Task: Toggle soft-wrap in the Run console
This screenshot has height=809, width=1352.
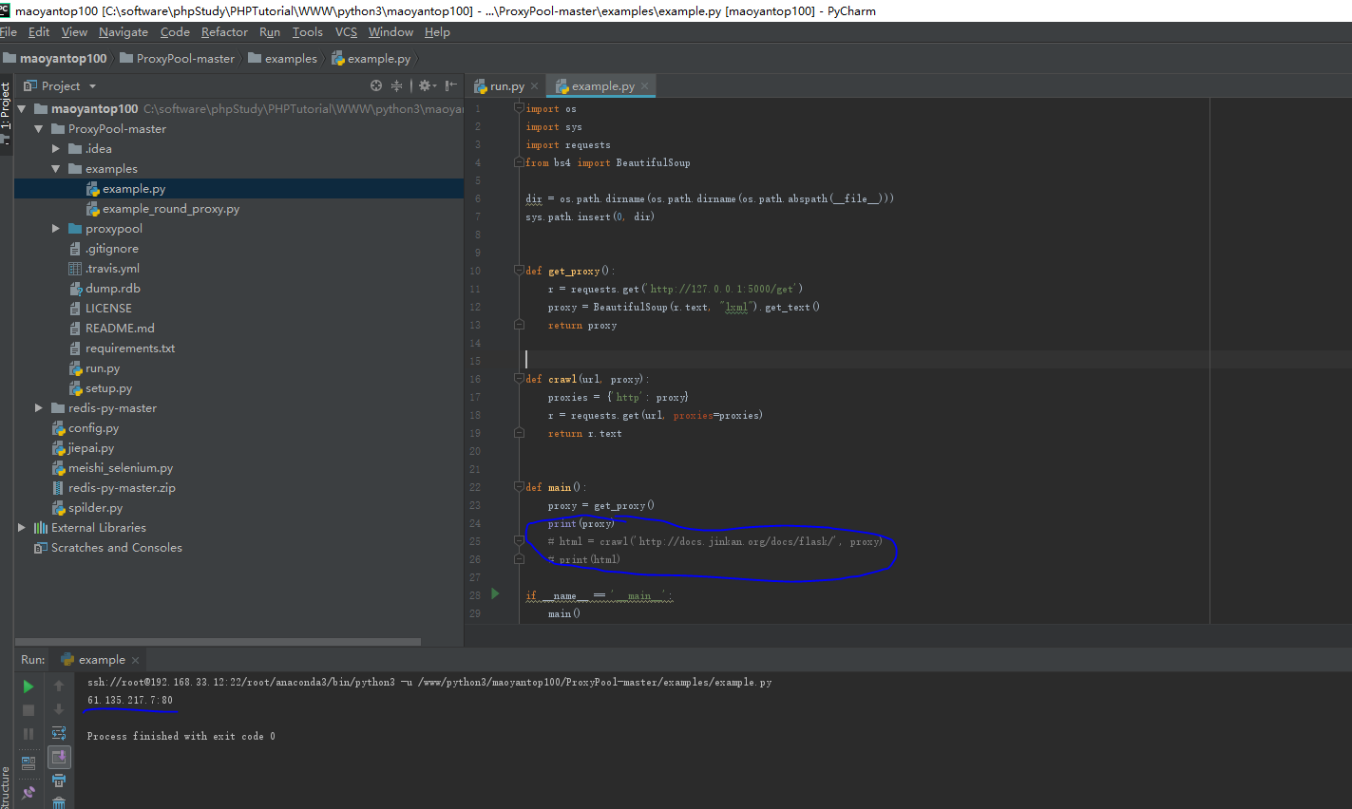Action: [x=59, y=733]
